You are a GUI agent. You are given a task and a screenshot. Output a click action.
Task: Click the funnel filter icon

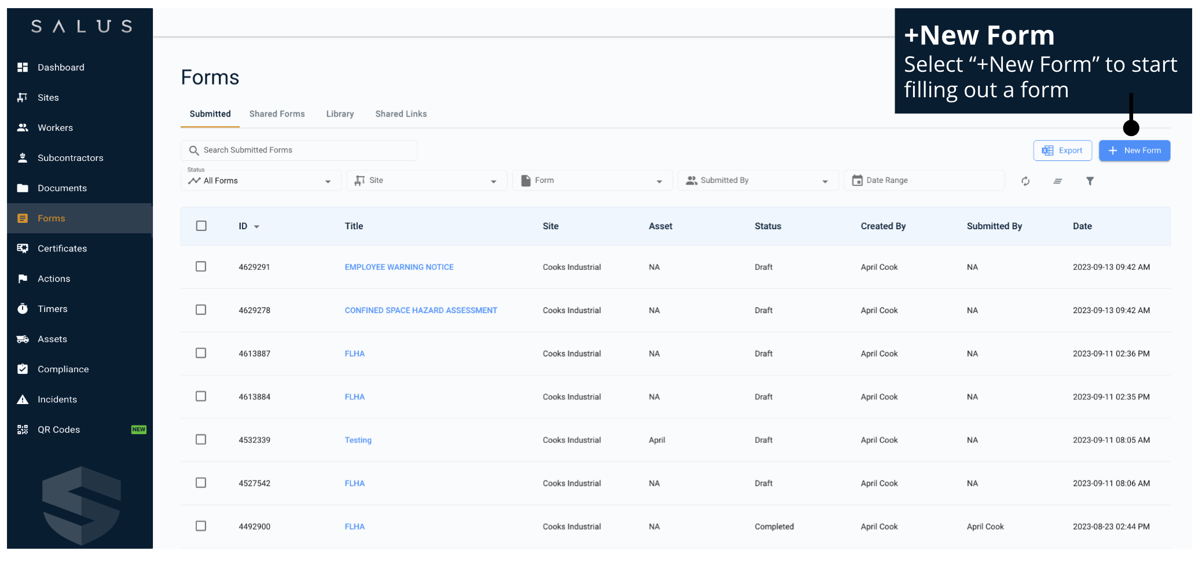coord(1090,181)
